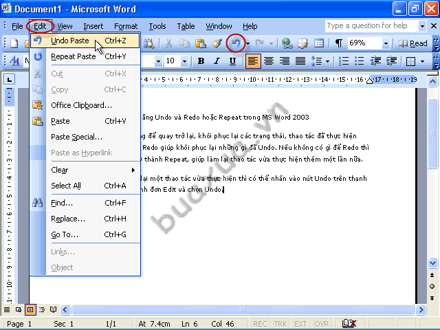Select Paste Special menu item
Screen dimensions: 440x330
pos(85,137)
